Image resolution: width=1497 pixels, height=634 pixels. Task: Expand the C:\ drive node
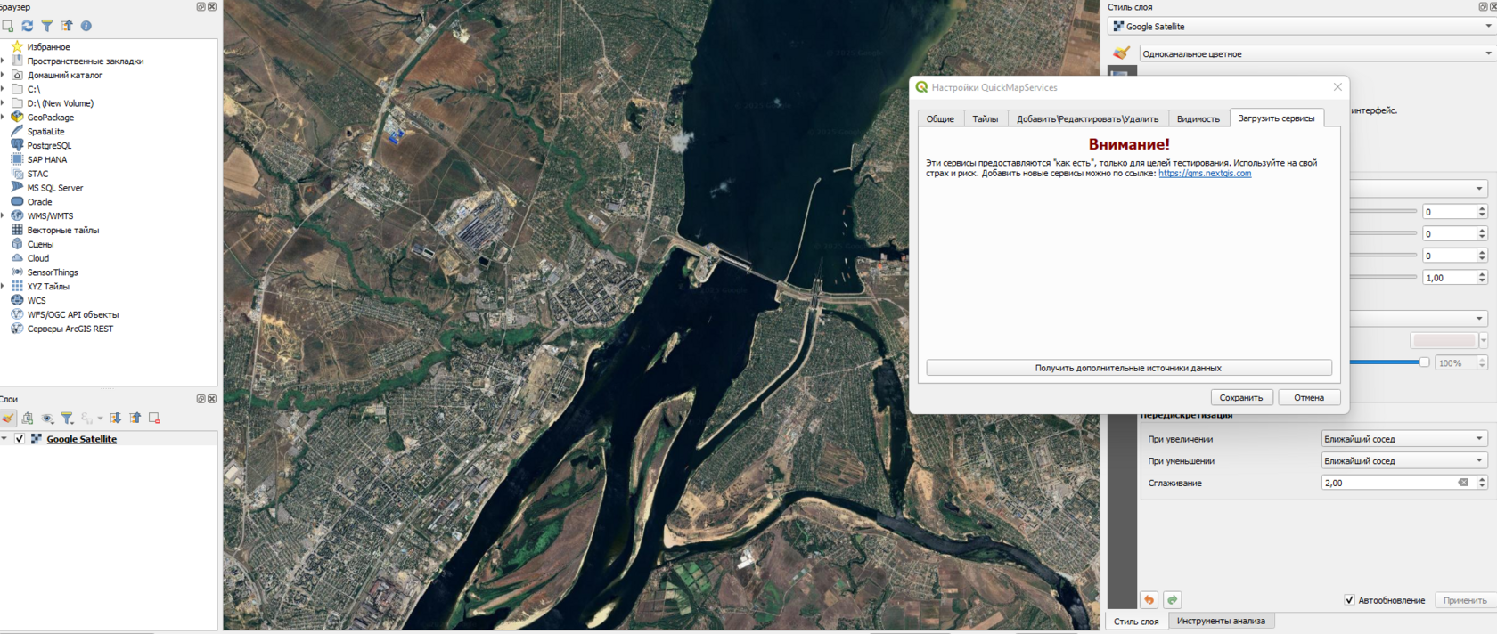tap(3, 89)
